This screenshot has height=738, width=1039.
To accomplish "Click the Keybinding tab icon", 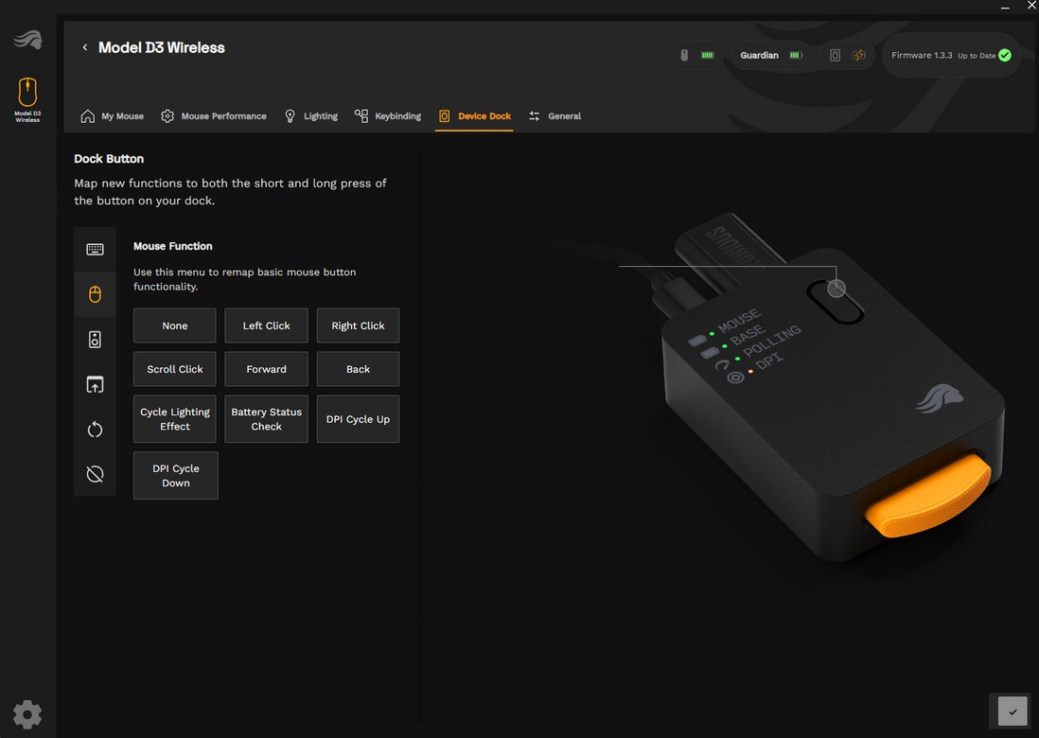I will [x=361, y=116].
